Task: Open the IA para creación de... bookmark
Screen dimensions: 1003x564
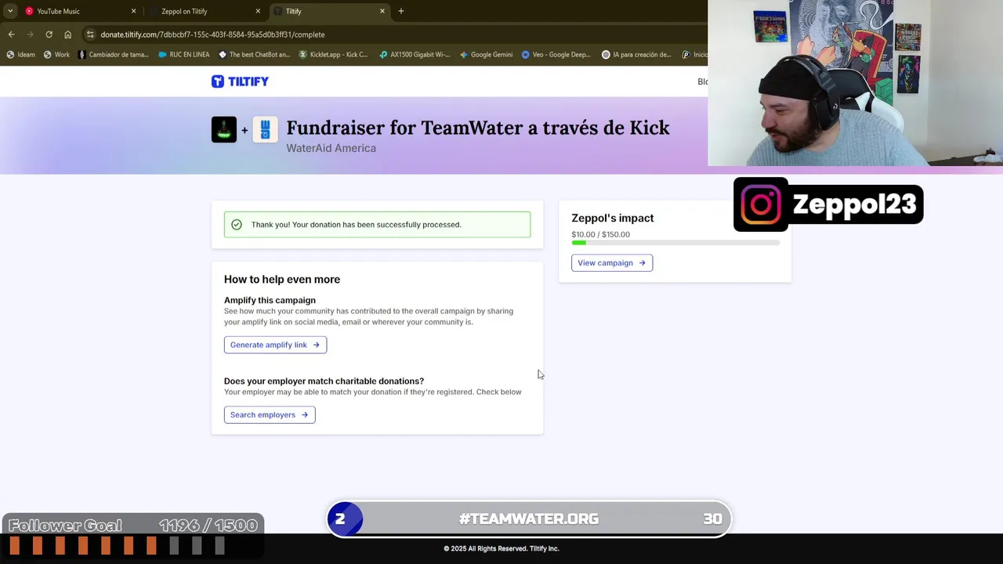Action: tap(636, 55)
